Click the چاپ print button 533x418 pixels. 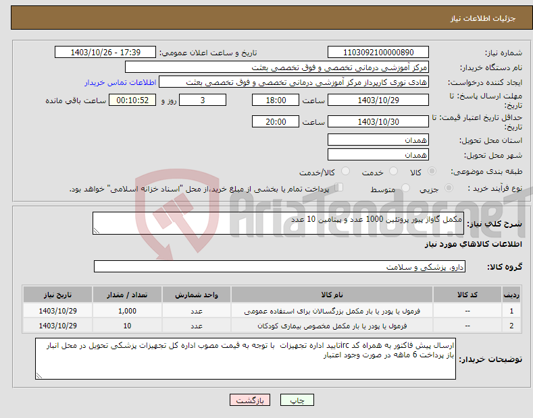(297, 400)
